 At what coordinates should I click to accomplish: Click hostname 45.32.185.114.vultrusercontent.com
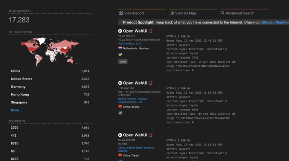139,40
